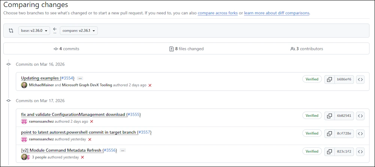
Task: Open the 3 contributors tab
Action: click(306, 49)
